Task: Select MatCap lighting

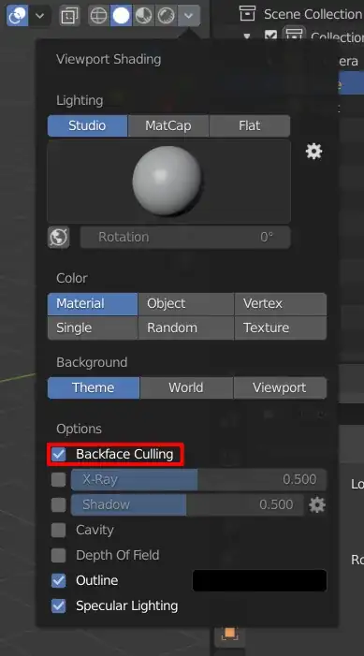Action: (168, 125)
